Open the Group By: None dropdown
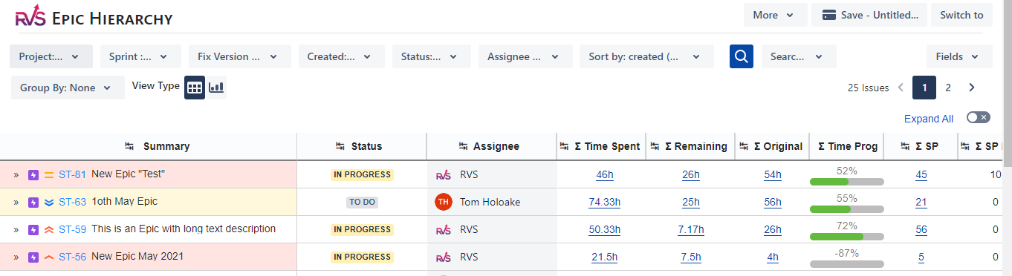This screenshot has width=1012, height=276. click(x=68, y=88)
